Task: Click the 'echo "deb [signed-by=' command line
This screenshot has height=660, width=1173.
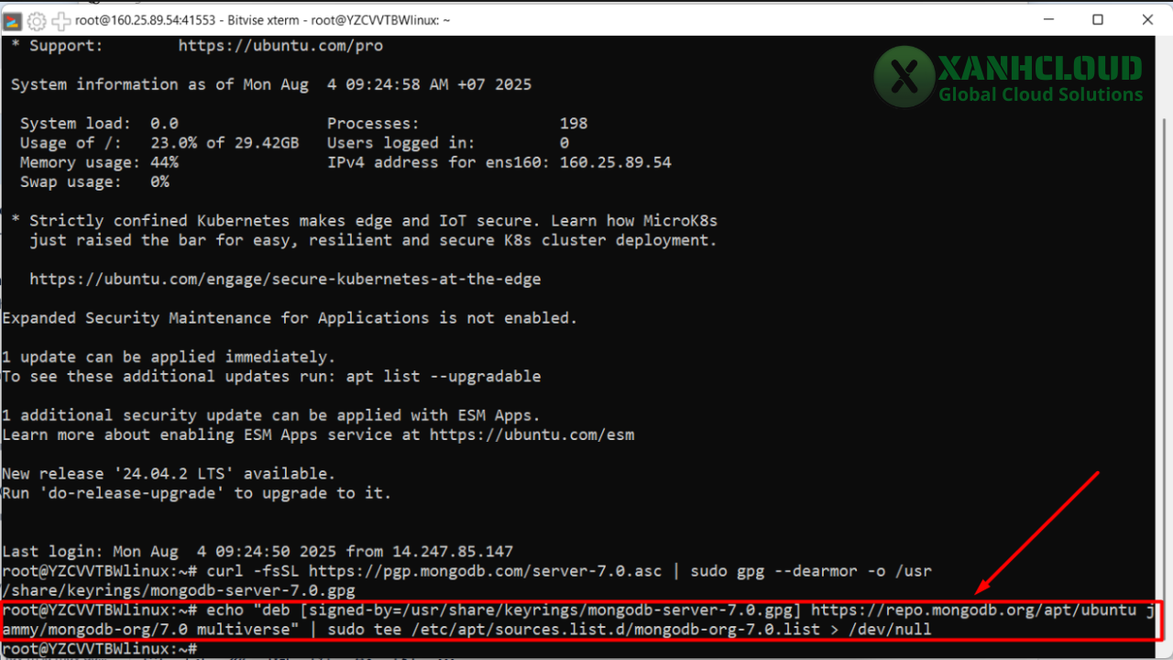Action: pyautogui.click(x=579, y=610)
